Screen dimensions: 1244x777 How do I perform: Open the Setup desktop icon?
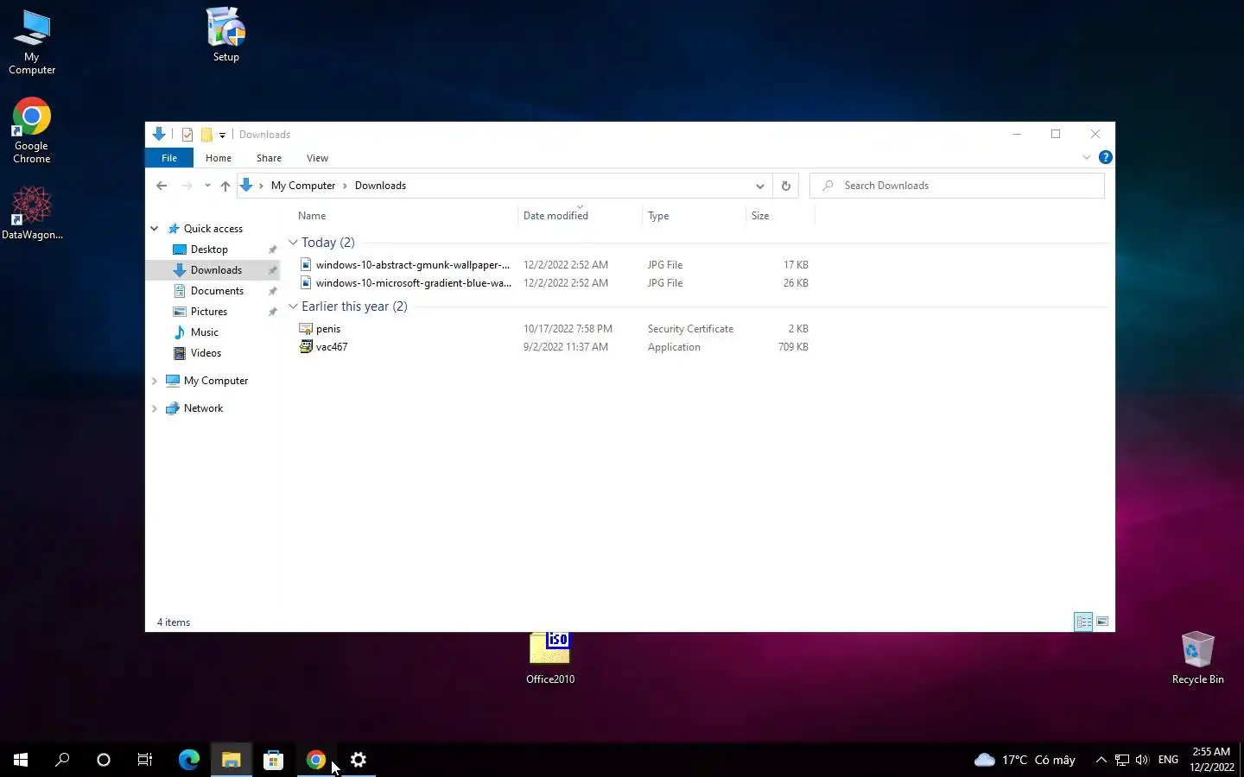[x=226, y=35]
